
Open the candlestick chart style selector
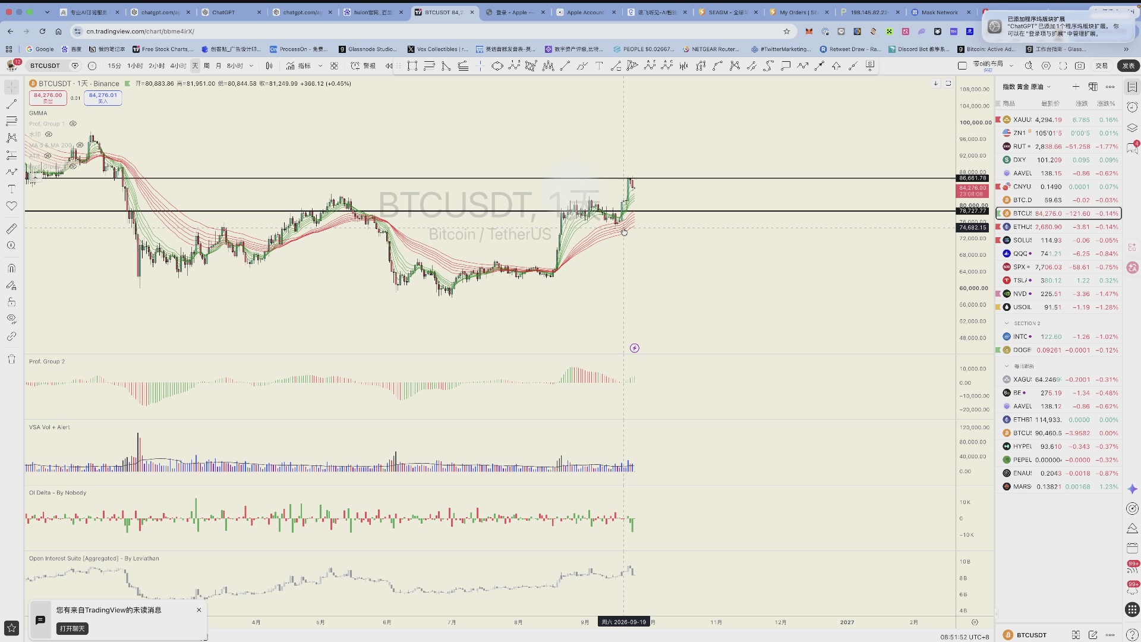pos(269,66)
